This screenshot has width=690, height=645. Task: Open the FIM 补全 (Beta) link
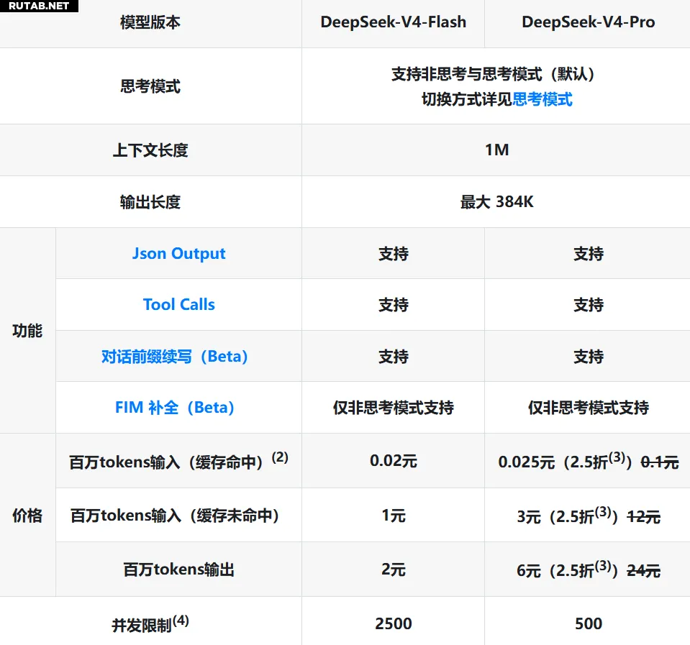[x=175, y=408]
